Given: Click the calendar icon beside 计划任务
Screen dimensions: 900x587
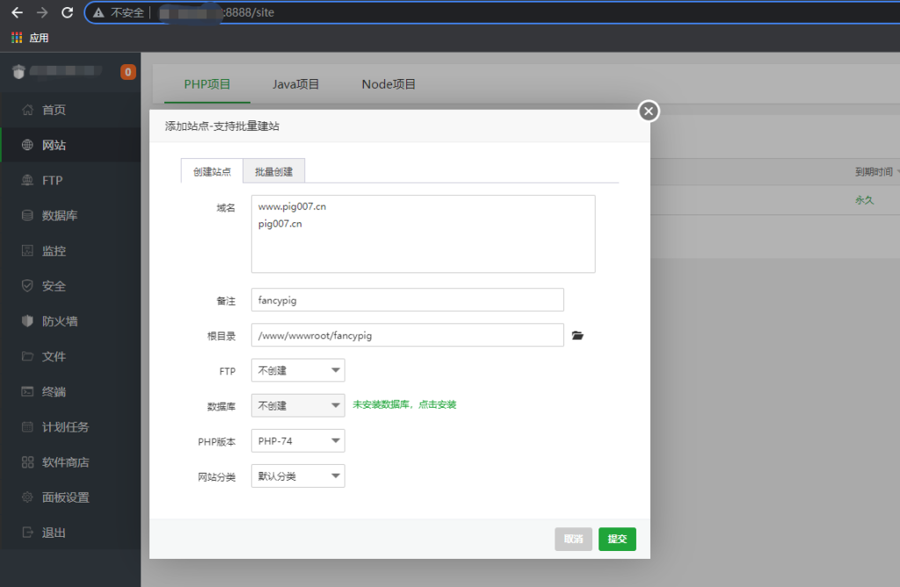Looking at the screenshot, I should [x=27, y=427].
